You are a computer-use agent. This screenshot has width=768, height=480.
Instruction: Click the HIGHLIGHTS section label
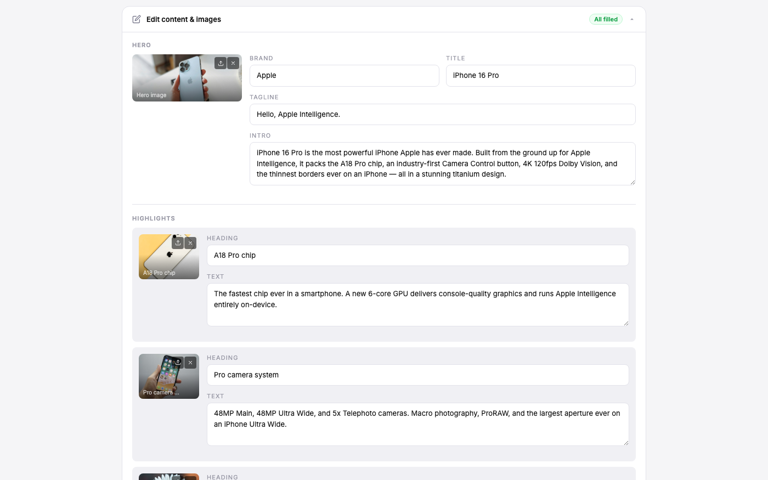pyautogui.click(x=154, y=218)
